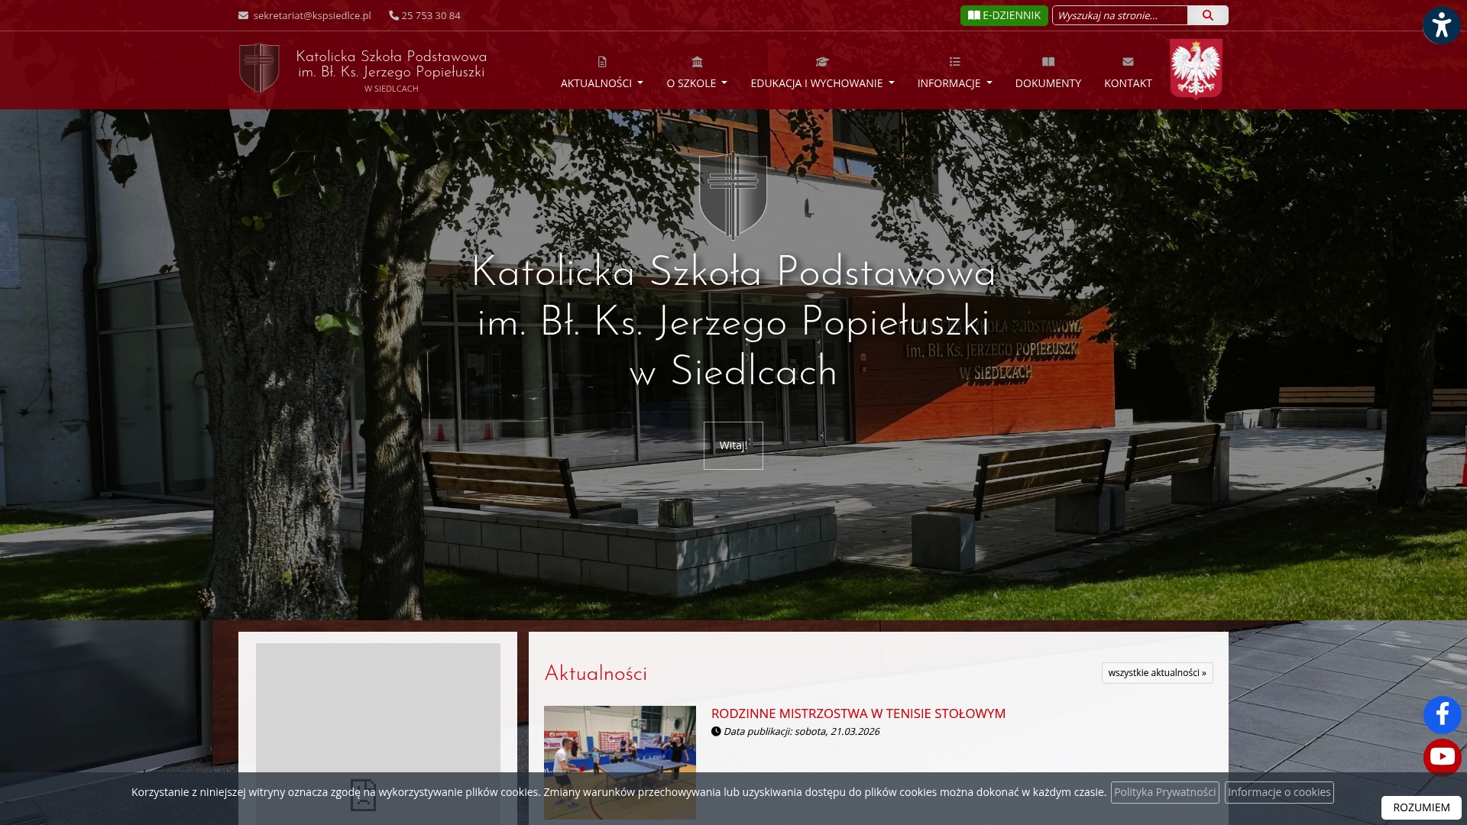This screenshot has height=825, width=1467.
Task: Click the envelope icon next to sekretariat email
Action: pyautogui.click(x=241, y=15)
